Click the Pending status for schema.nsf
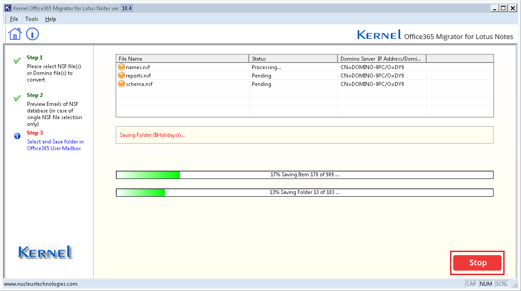 point(262,84)
